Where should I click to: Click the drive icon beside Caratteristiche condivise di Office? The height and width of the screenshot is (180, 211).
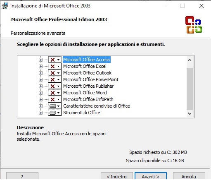tap(53, 106)
